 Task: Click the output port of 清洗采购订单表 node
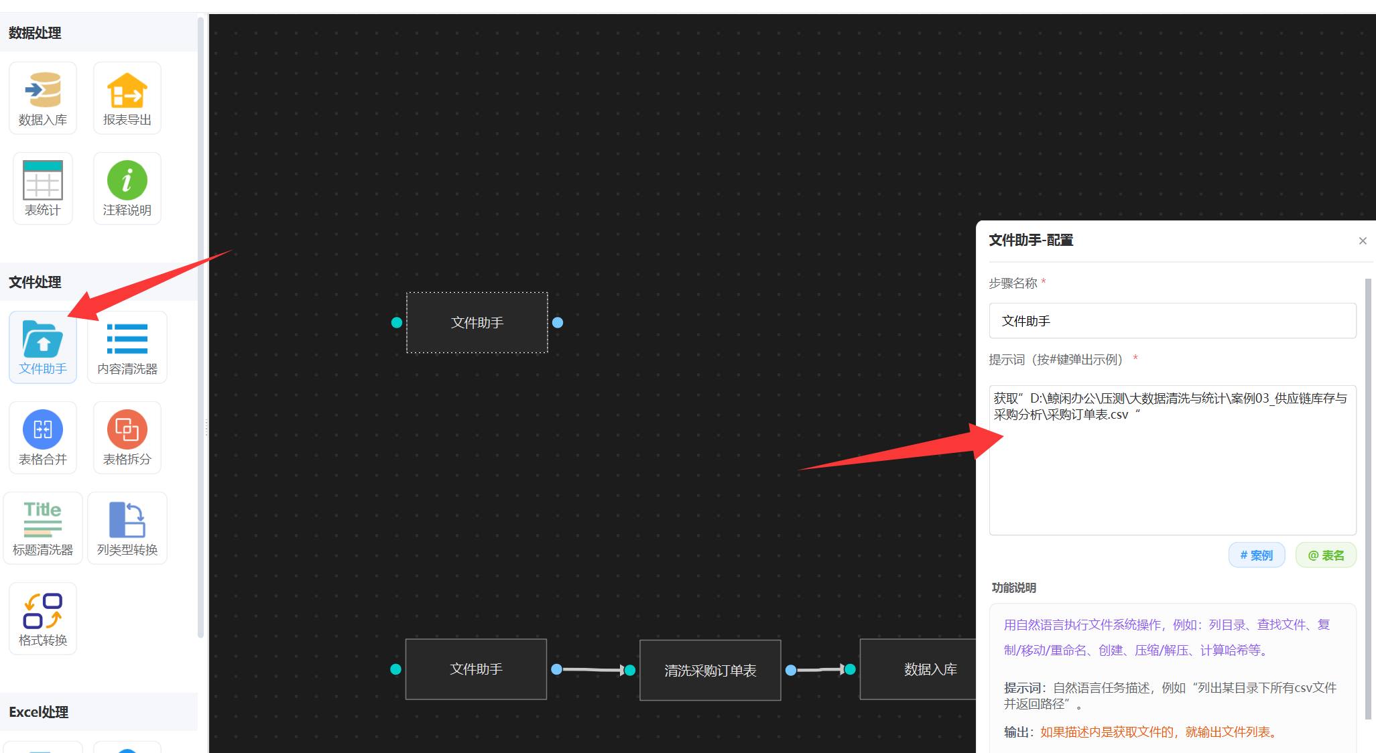[x=791, y=670]
